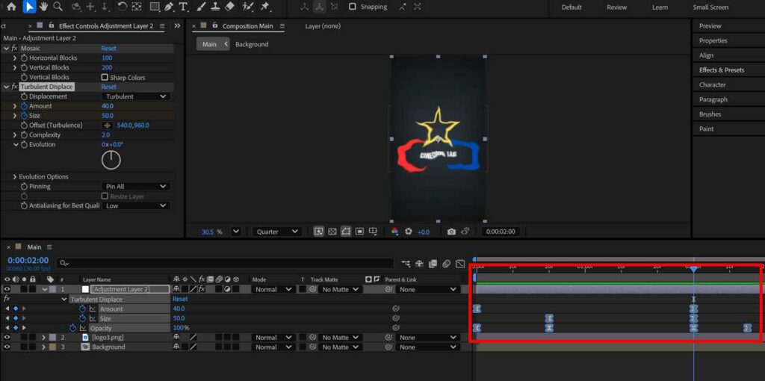Select the Rectangle shape tool
The height and width of the screenshot is (381, 765).
click(155, 7)
